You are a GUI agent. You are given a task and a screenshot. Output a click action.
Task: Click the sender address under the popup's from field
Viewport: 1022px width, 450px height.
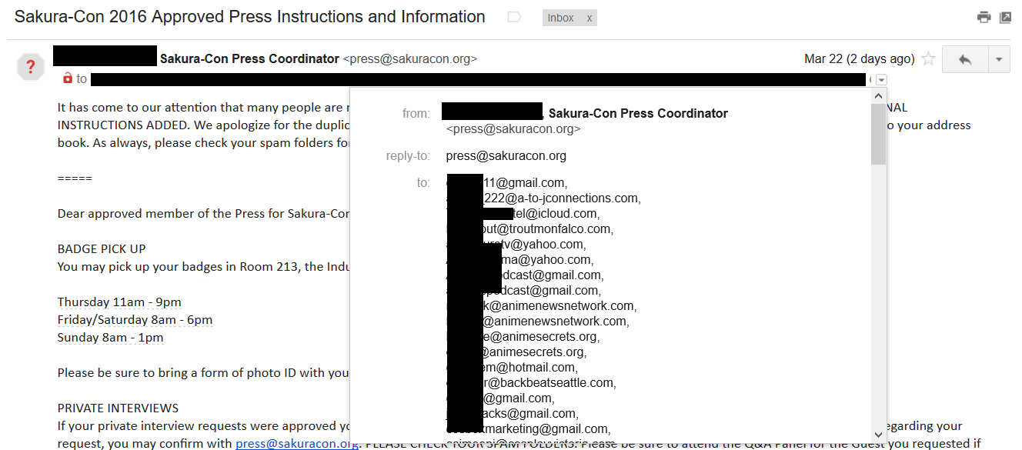pyautogui.click(x=513, y=129)
